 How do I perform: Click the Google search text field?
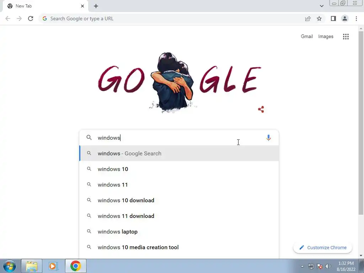coord(179,138)
